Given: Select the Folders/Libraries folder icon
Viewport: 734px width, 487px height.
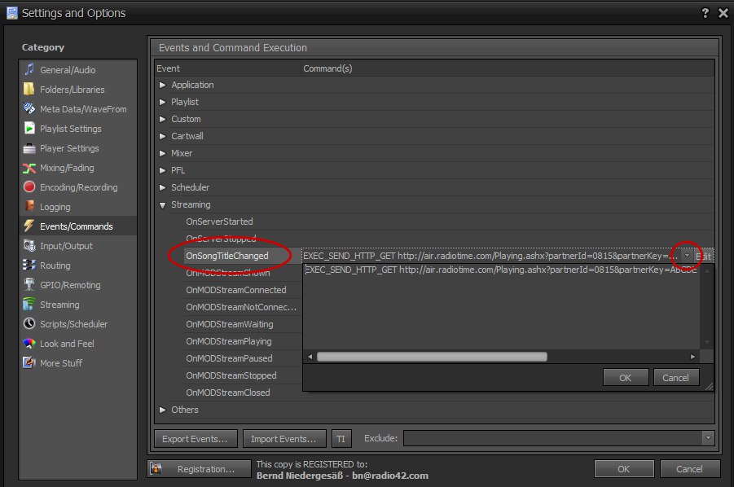Looking at the screenshot, I should point(29,90).
